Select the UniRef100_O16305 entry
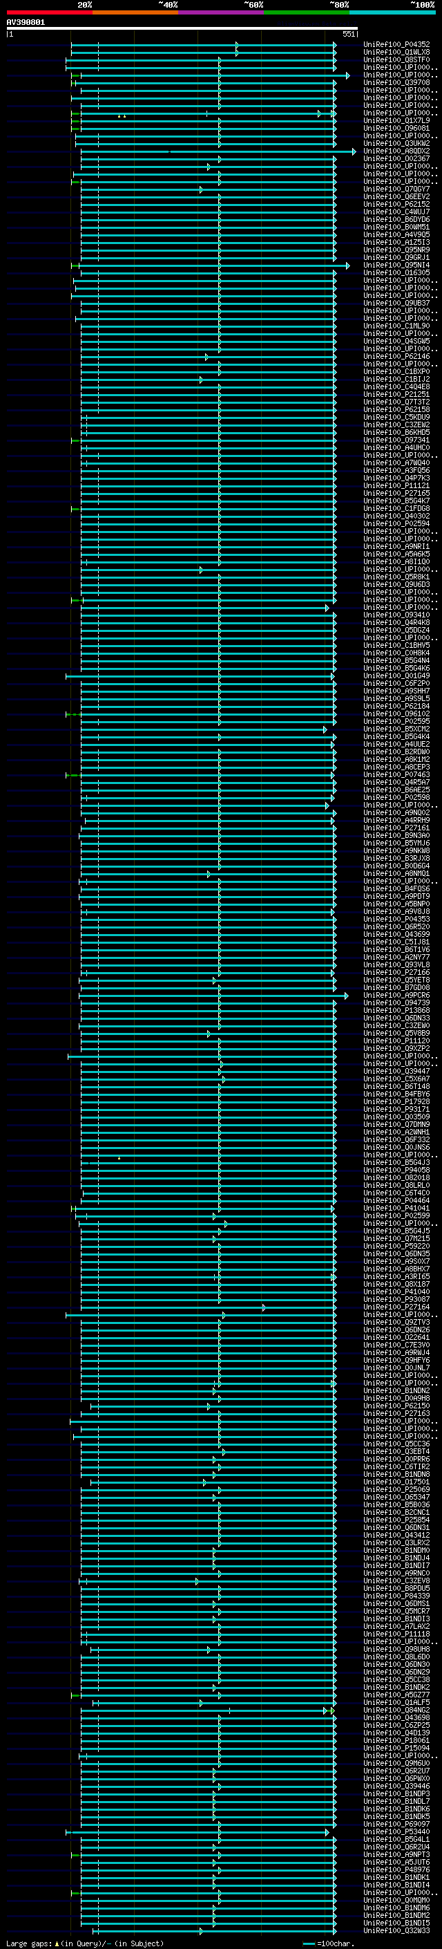This screenshot has width=442, height=1949. 396,273
